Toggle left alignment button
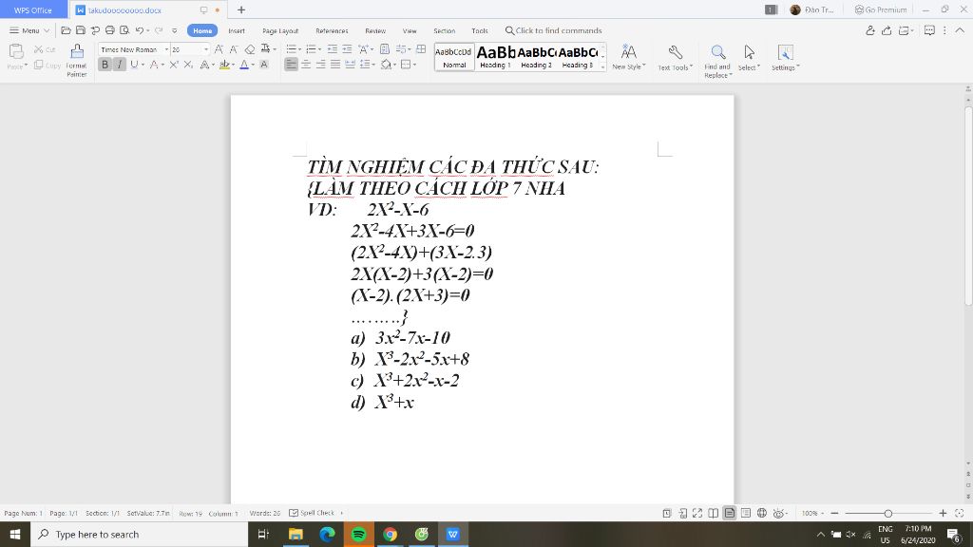Image resolution: width=973 pixels, height=547 pixels. pyautogui.click(x=291, y=65)
